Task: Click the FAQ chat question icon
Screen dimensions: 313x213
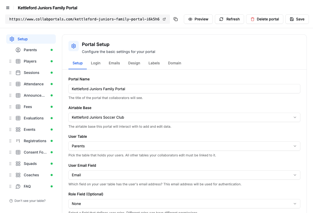Action: [x=18, y=186]
